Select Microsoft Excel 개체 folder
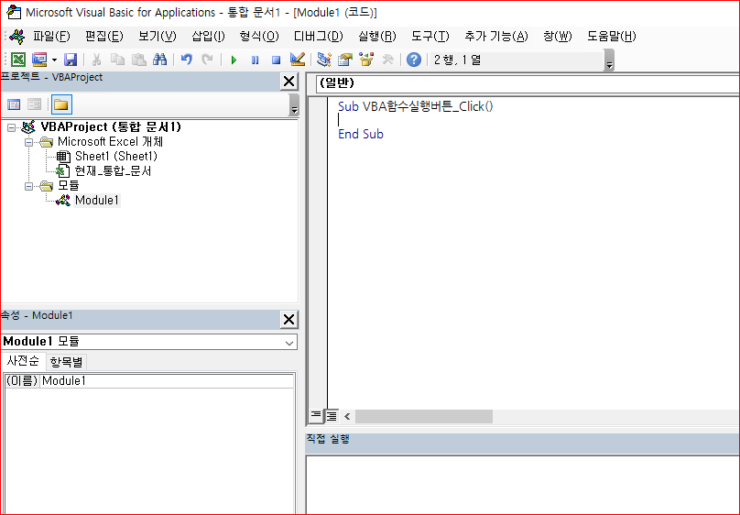The height and width of the screenshot is (515, 740). click(110, 142)
